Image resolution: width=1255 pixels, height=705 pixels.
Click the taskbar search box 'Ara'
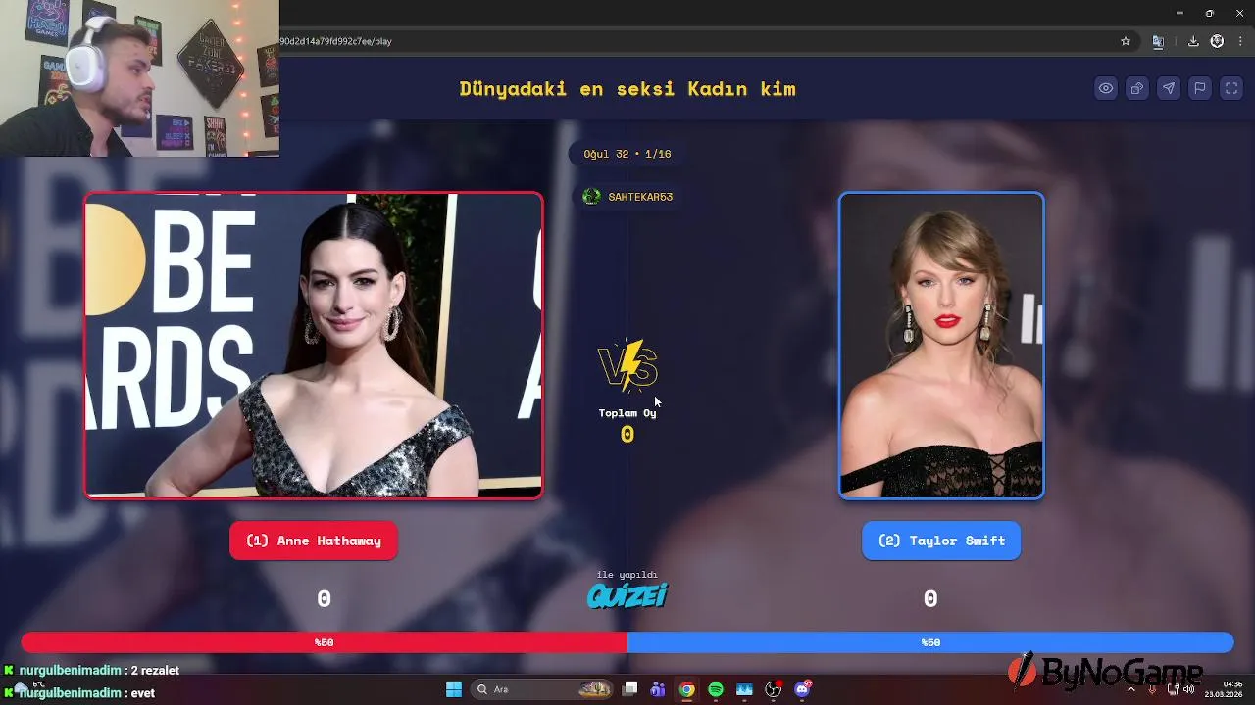(x=542, y=689)
